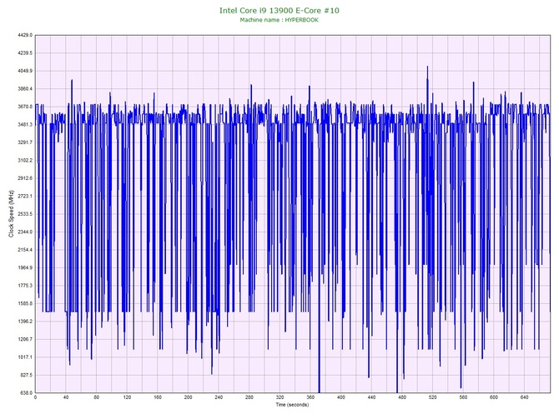Screen dimensions: 559x419
Task: Click the 200 tick on the time axis
Action: [x=189, y=397]
